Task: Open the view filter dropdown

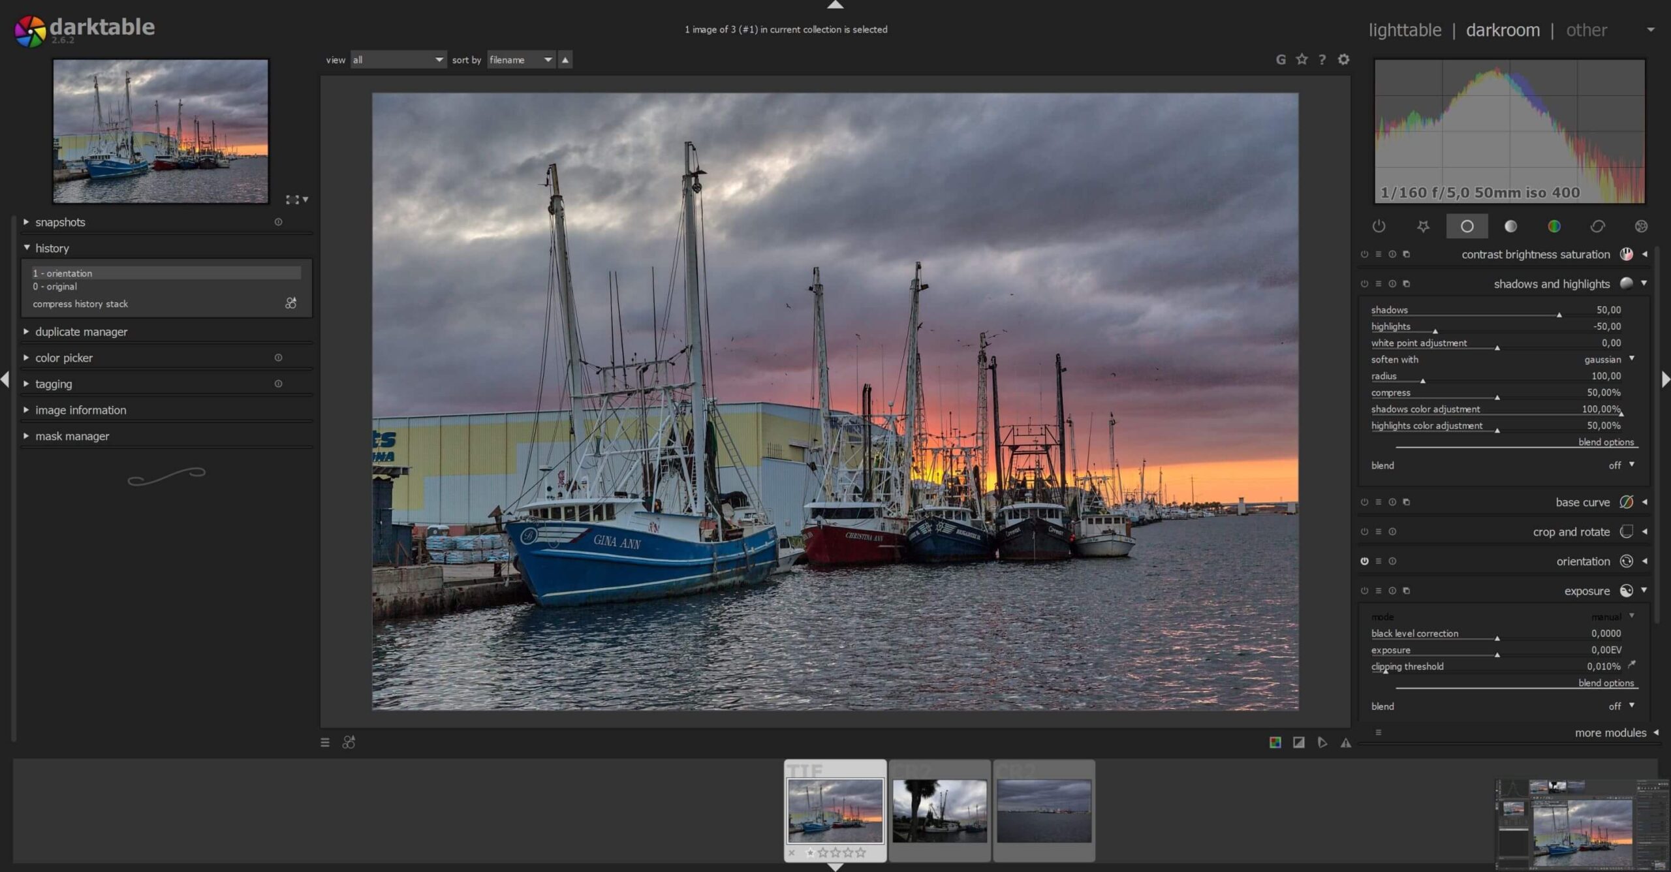Action: tap(398, 60)
